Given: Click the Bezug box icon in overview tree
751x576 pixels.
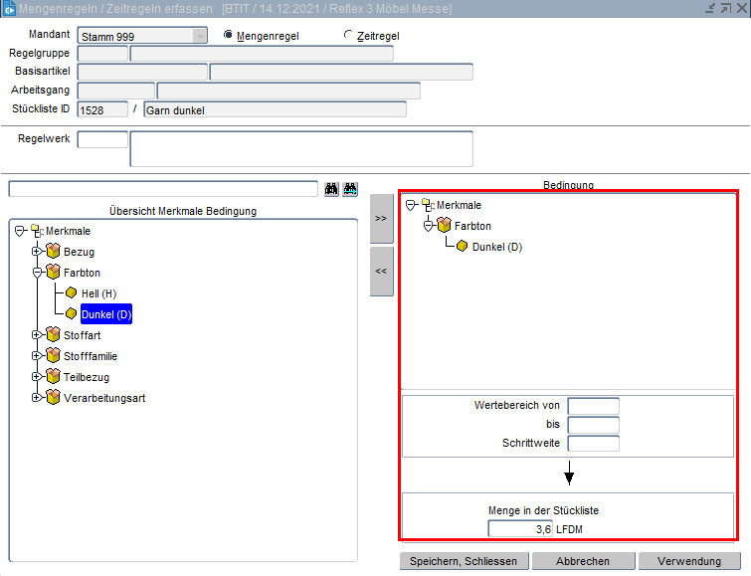Looking at the screenshot, I should click(54, 252).
